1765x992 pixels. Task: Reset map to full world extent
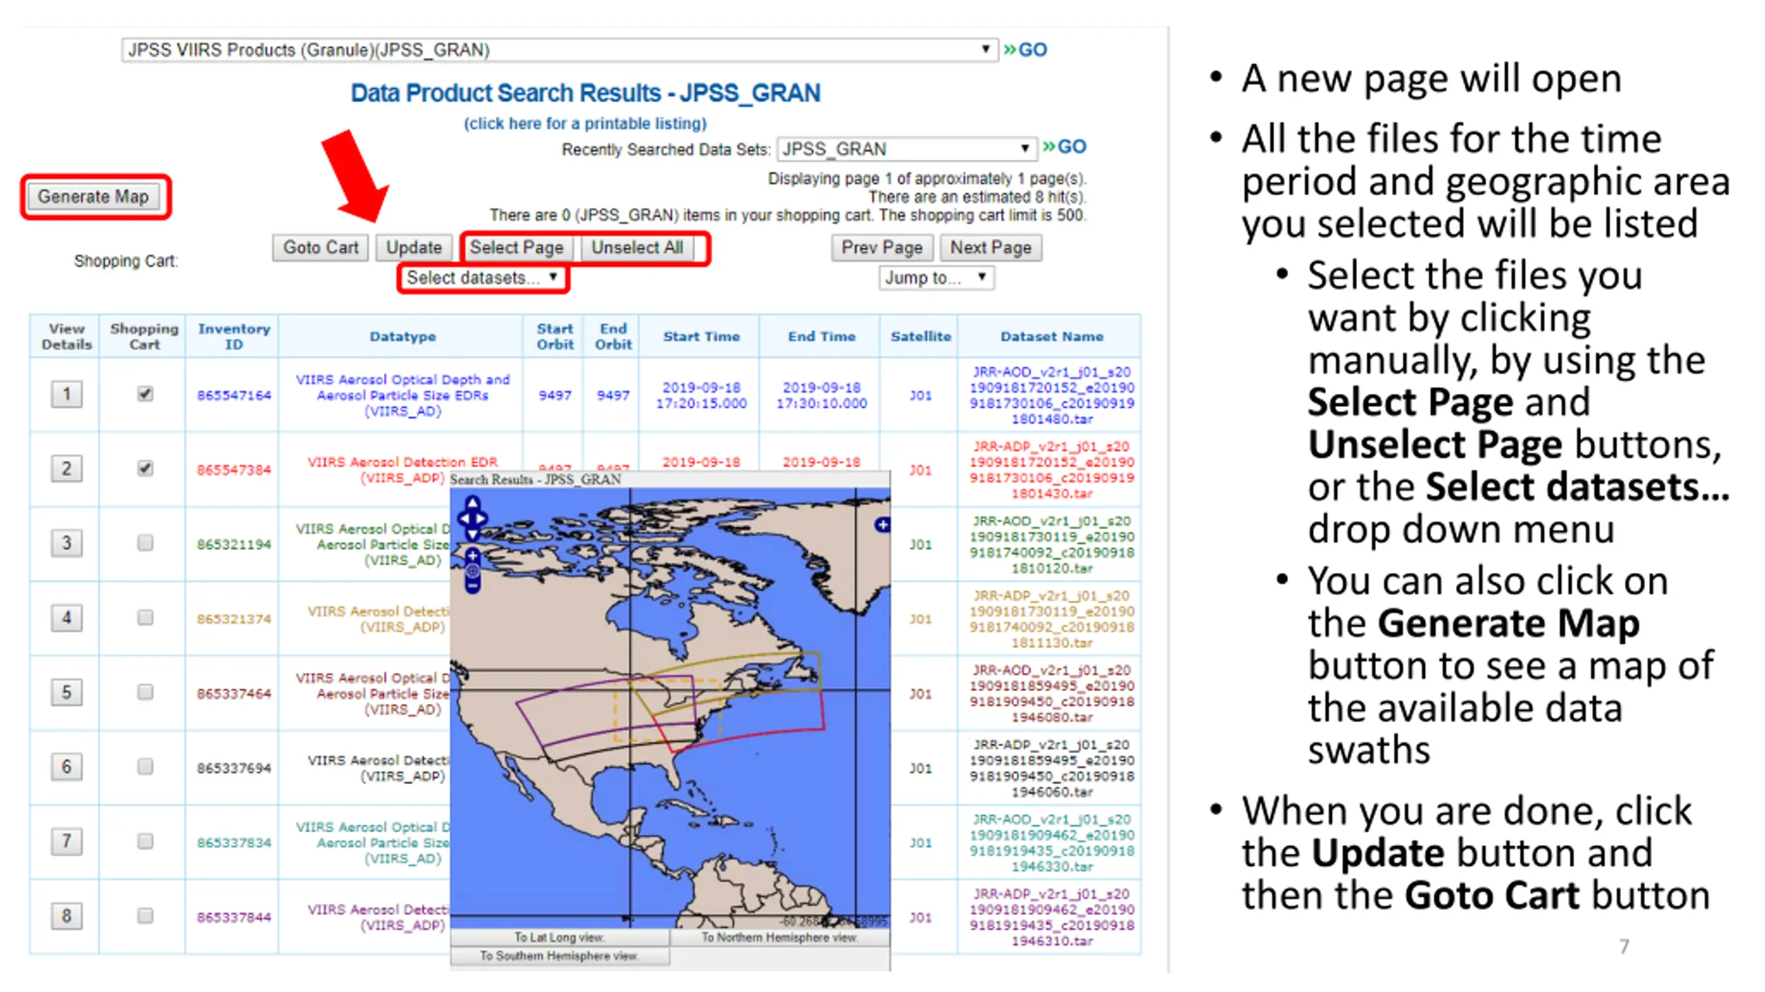pyautogui.click(x=472, y=570)
